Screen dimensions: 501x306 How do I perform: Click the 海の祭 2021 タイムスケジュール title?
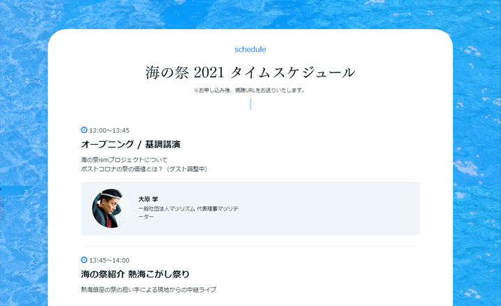pos(250,72)
